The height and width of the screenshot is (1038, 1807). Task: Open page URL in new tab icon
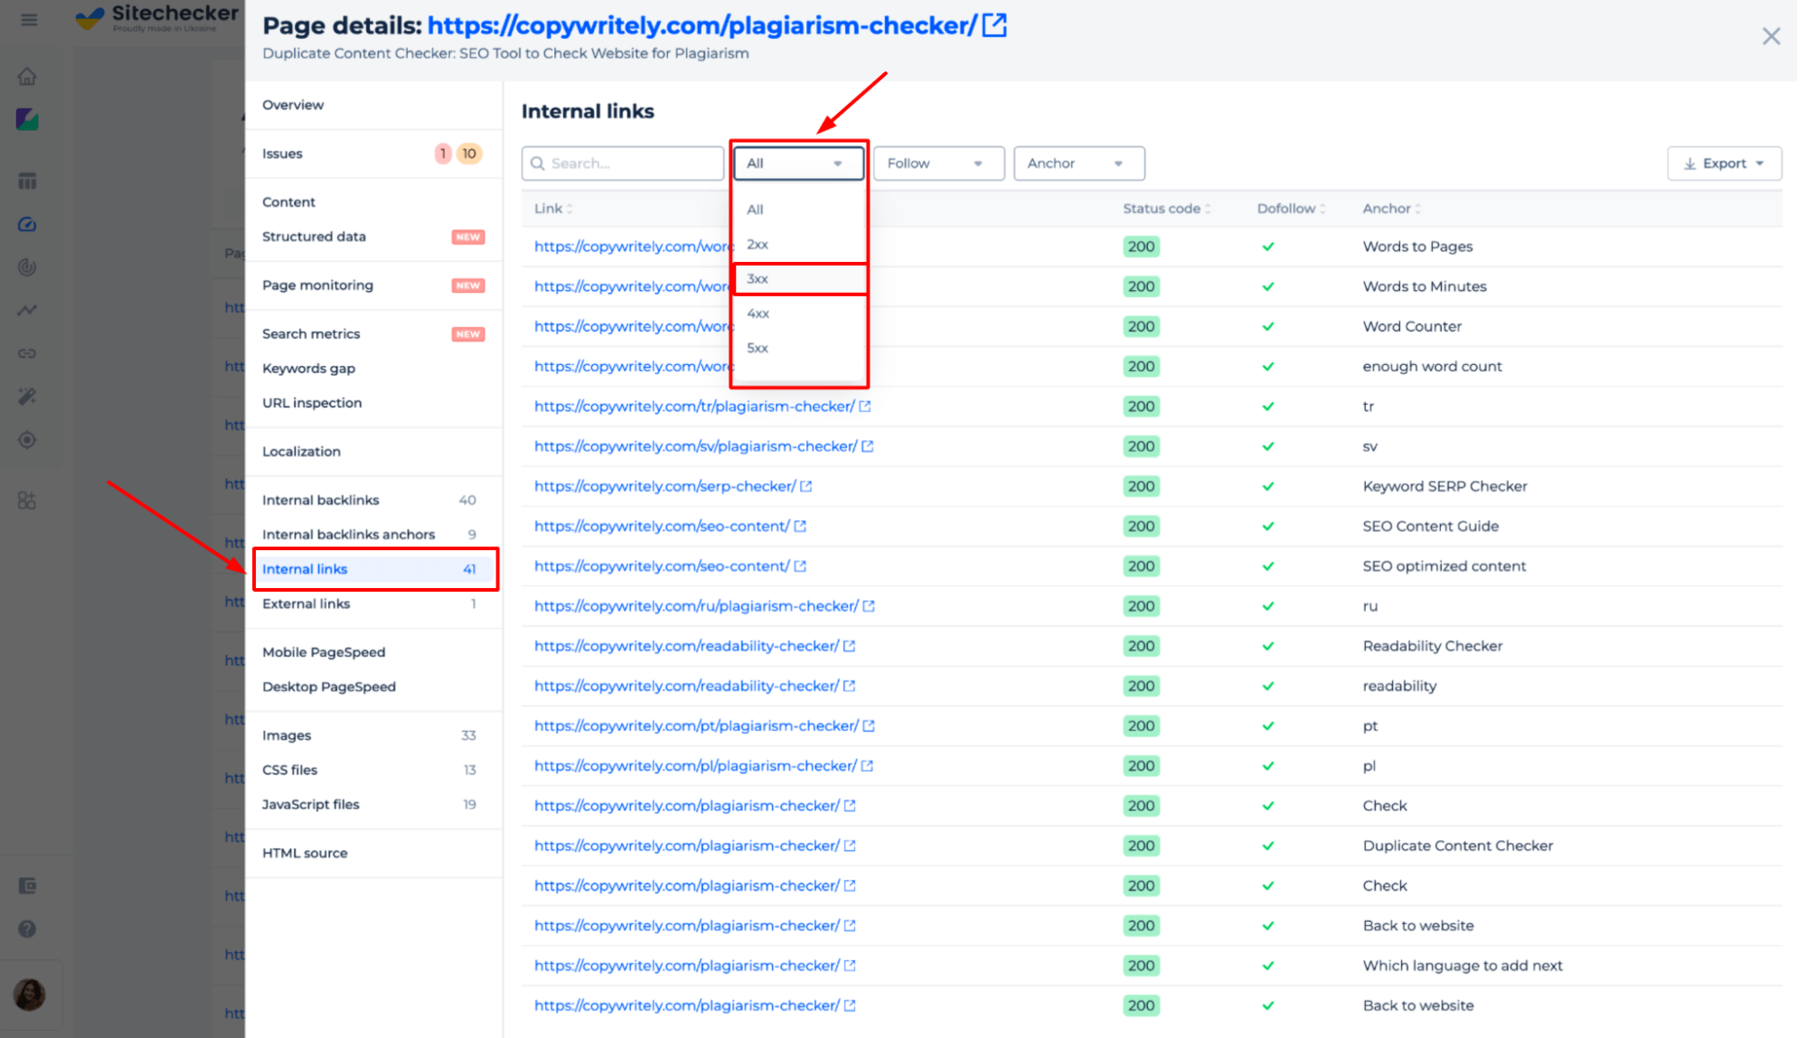tap(994, 25)
